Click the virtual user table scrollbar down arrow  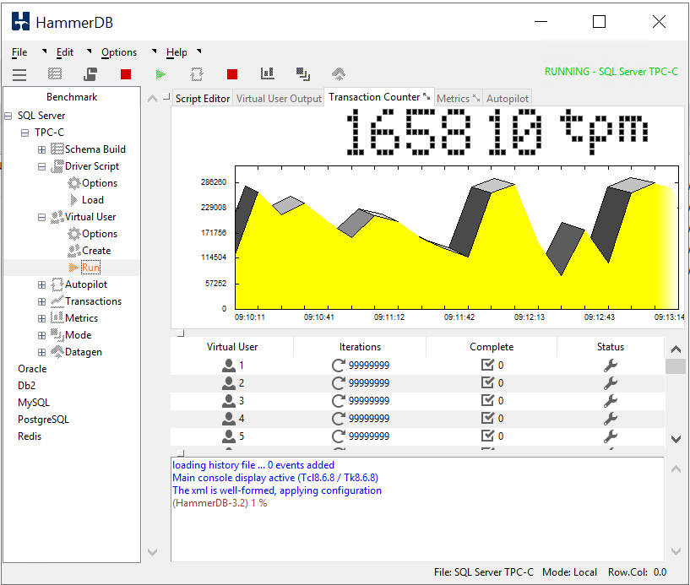tap(675, 439)
